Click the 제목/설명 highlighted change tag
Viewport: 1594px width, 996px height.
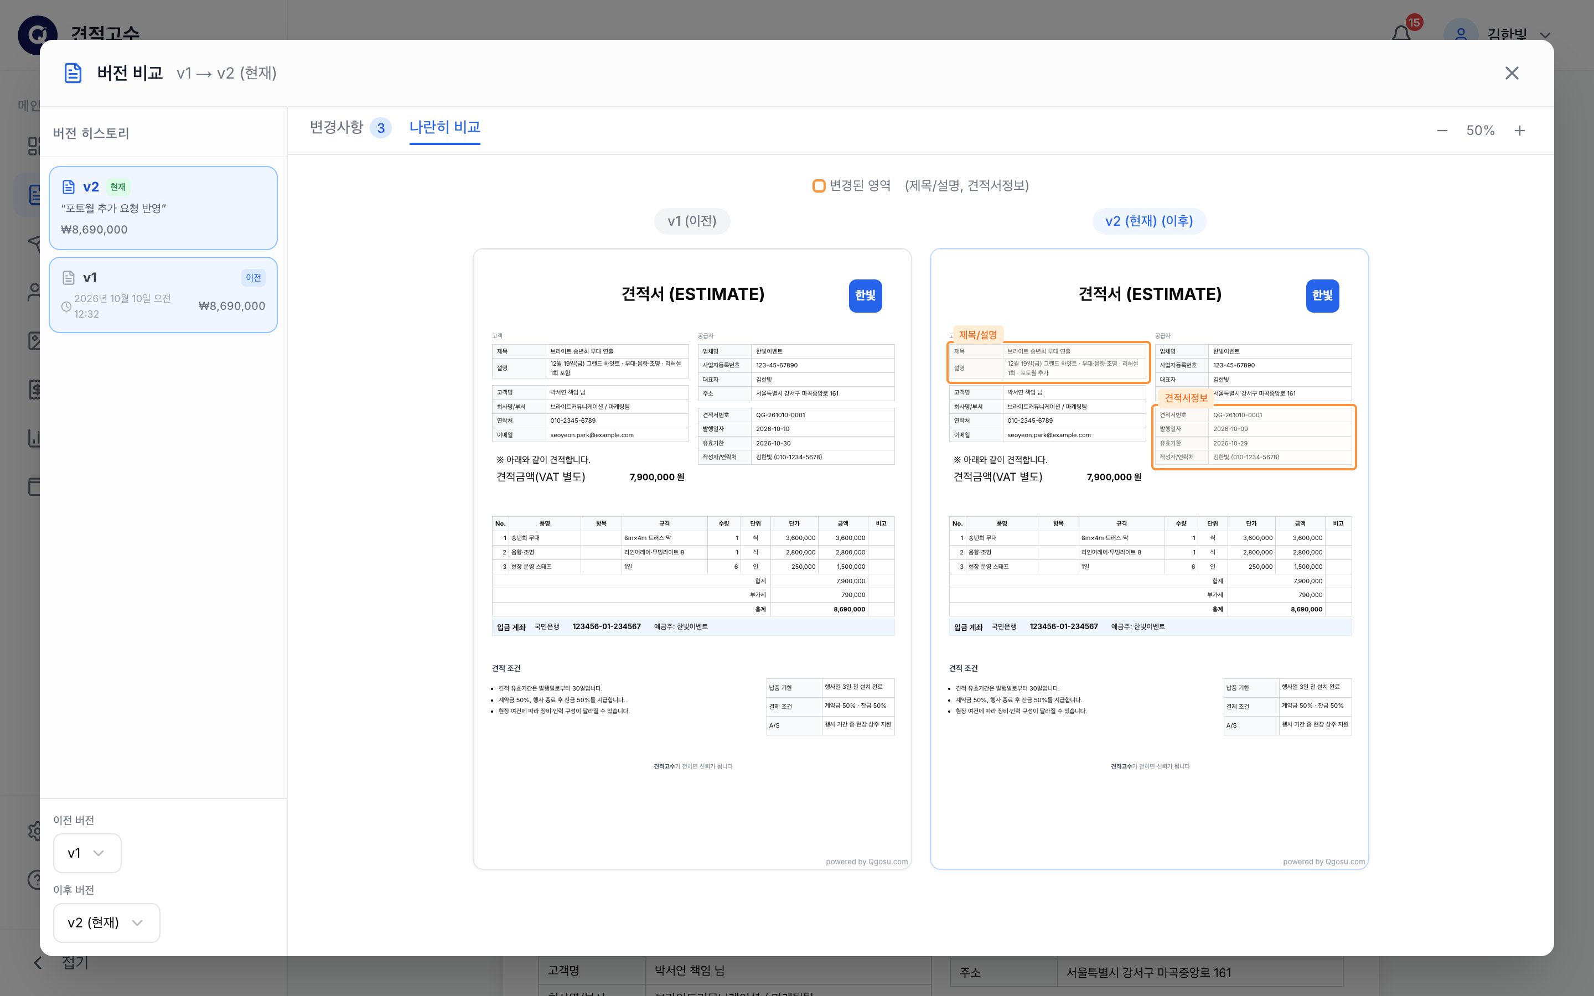coord(977,335)
